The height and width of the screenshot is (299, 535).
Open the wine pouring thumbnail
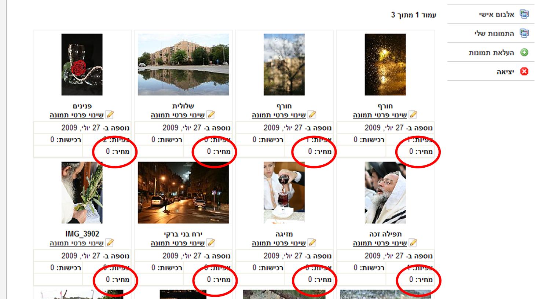(284, 193)
